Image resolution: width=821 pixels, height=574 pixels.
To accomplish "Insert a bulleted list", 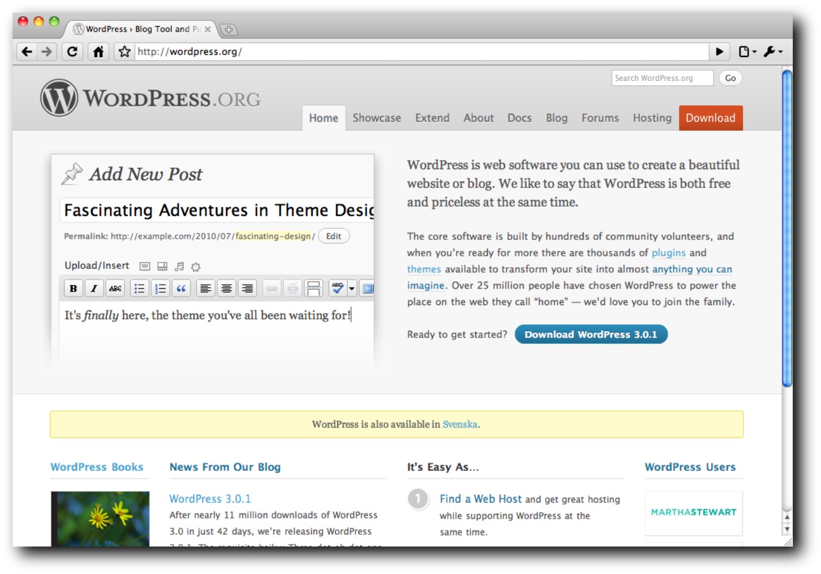I will pos(139,288).
